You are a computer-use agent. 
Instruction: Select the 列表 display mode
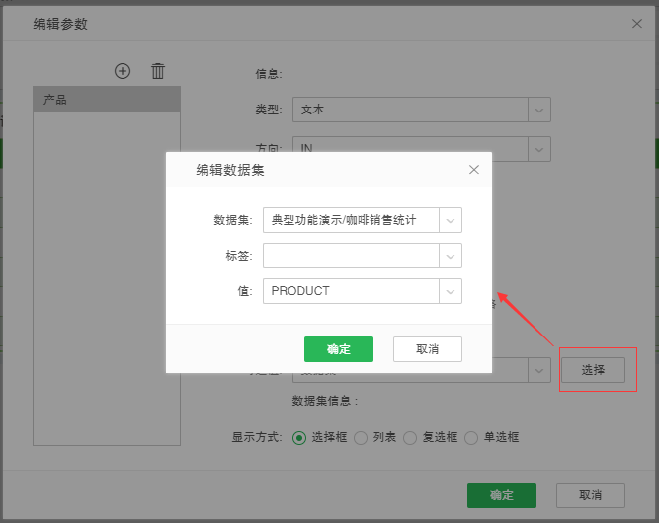point(361,437)
